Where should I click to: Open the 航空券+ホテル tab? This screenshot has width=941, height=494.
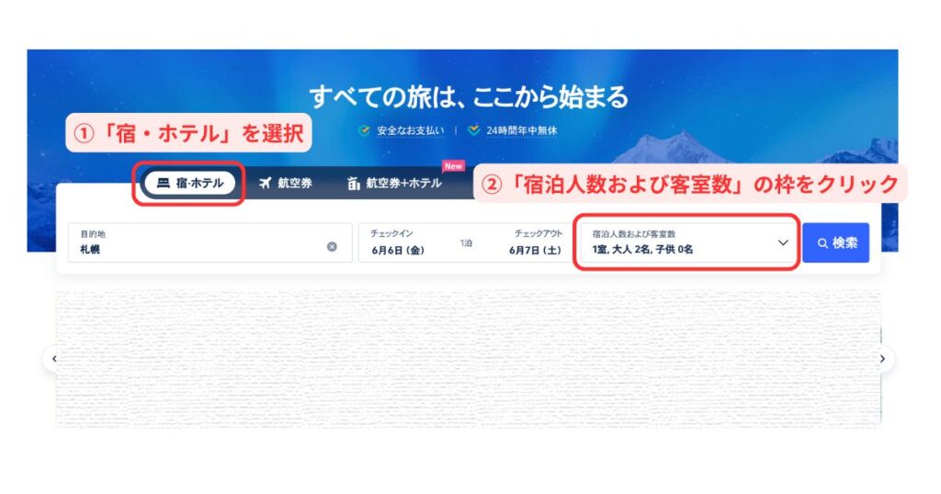click(394, 183)
